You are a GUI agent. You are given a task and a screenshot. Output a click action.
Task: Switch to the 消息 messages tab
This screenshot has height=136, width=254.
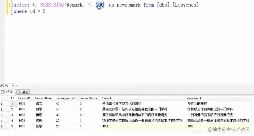pyautogui.click(x=22, y=92)
